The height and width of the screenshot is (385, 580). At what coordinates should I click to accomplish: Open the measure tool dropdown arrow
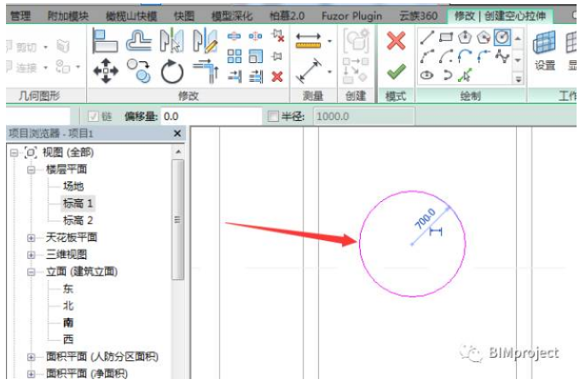pyautogui.click(x=329, y=41)
